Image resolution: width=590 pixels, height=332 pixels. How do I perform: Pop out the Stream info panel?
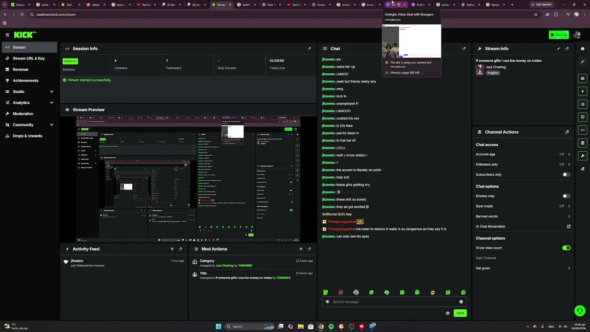click(x=567, y=48)
